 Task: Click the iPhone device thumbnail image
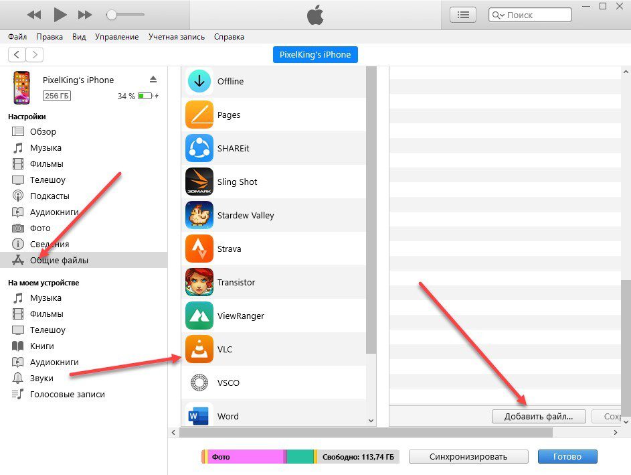click(21, 87)
